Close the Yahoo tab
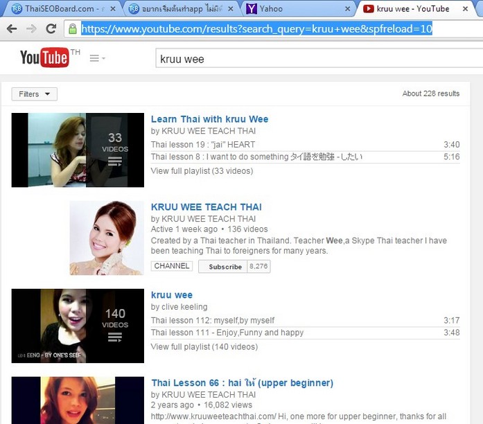Screen dimensions: 483x424 (x=347, y=9)
